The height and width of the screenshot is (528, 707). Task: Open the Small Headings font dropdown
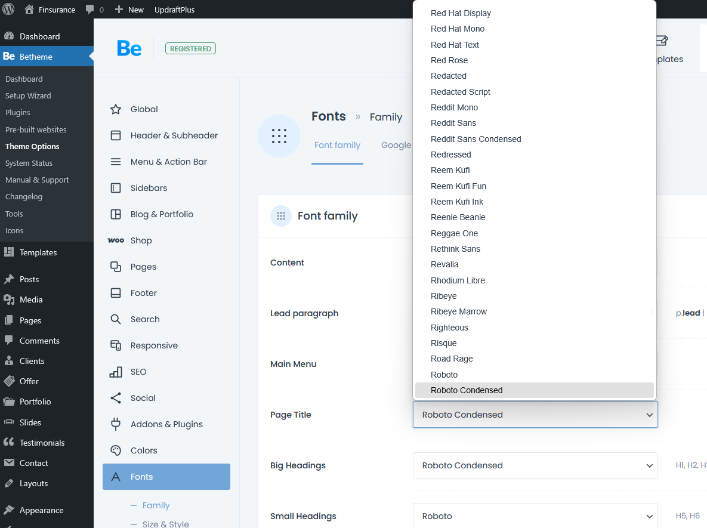535,515
